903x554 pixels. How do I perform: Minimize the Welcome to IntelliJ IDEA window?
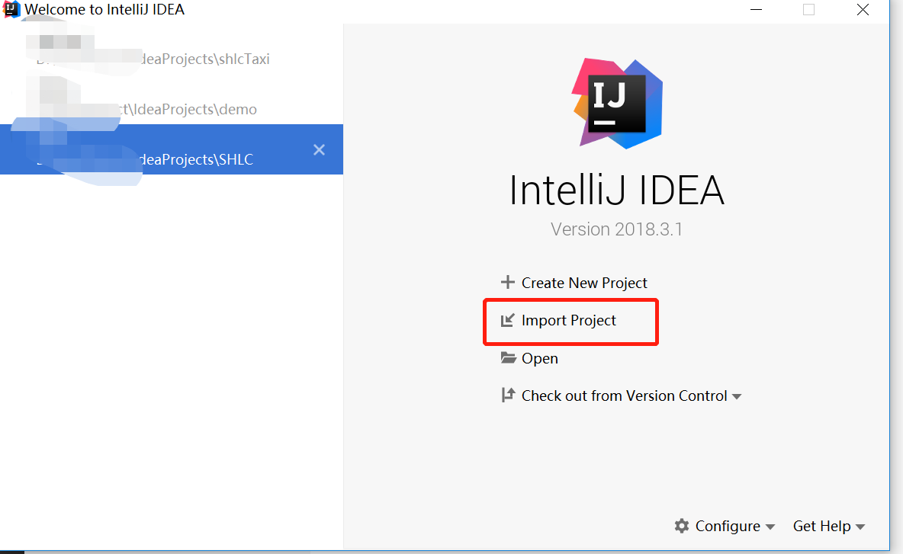tap(756, 10)
